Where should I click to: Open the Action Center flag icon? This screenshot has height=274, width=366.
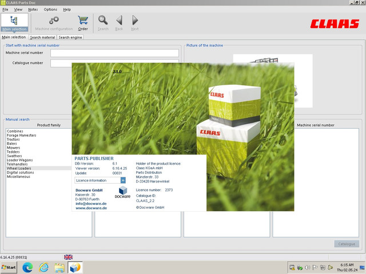pyautogui.click(x=315, y=268)
